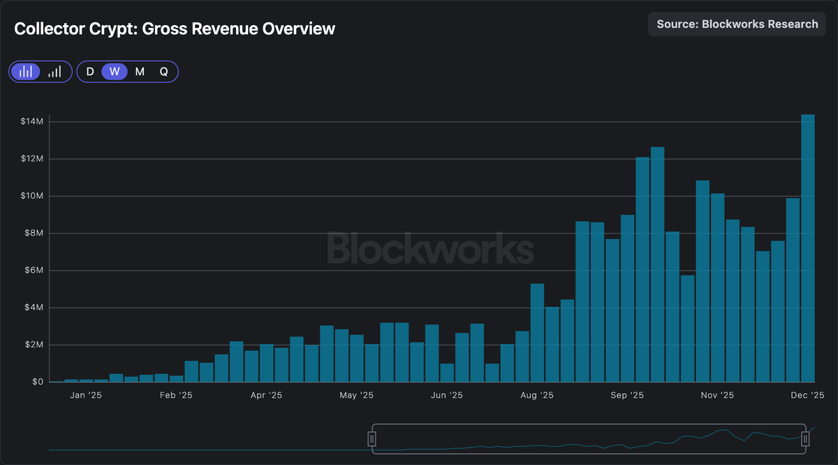Click the Sep '25 x-axis label

[x=627, y=395]
